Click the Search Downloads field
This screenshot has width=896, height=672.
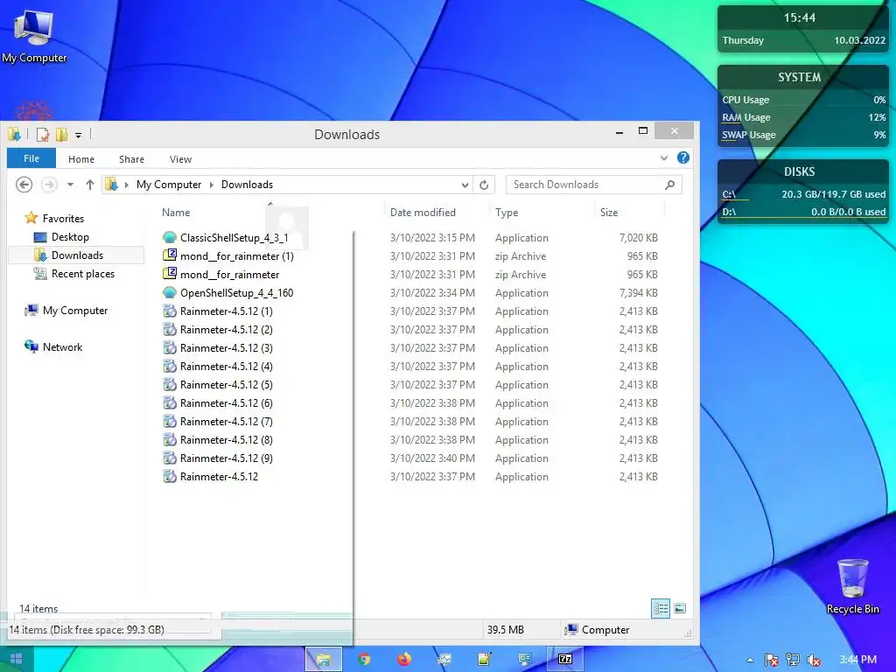[x=593, y=185]
